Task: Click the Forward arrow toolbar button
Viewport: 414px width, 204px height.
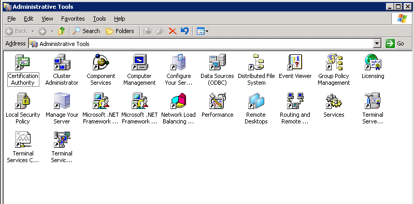Action: (42, 31)
